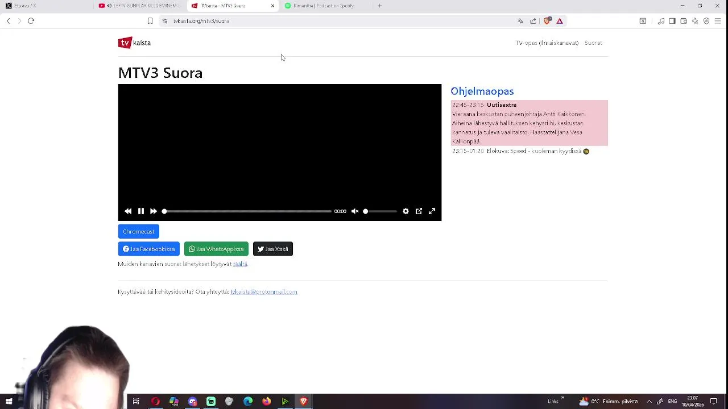
Task: Show hidden system tray icons
Action: (649, 402)
